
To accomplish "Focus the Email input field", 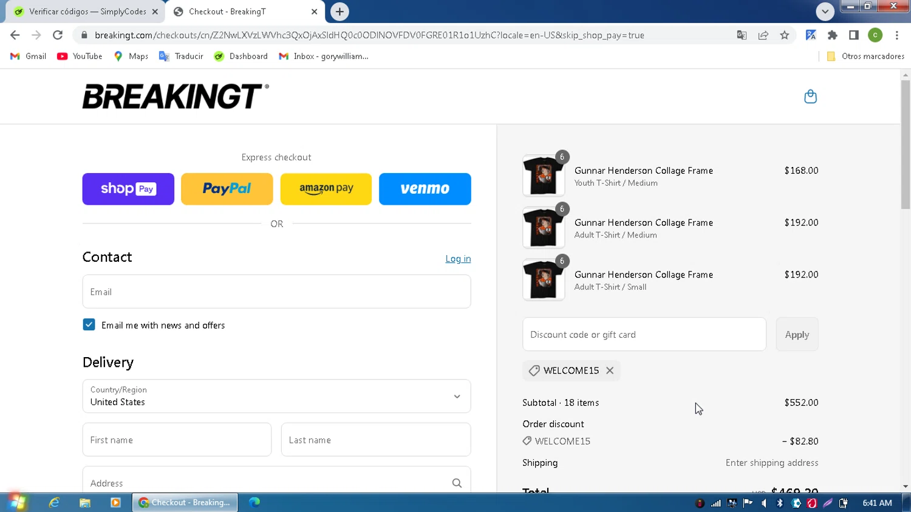I will coord(276,292).
